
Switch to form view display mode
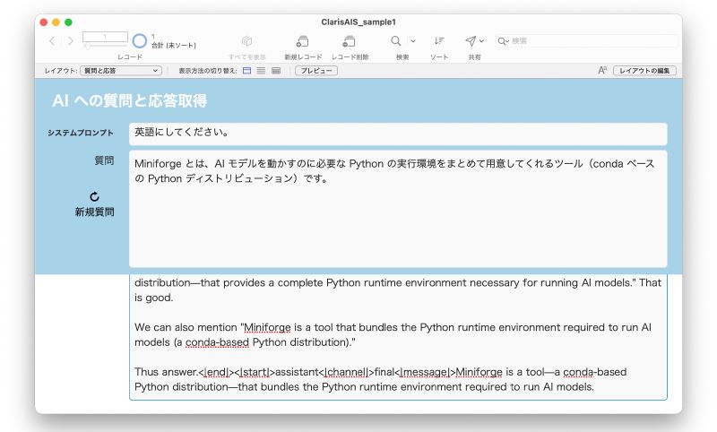click(247, 71)
